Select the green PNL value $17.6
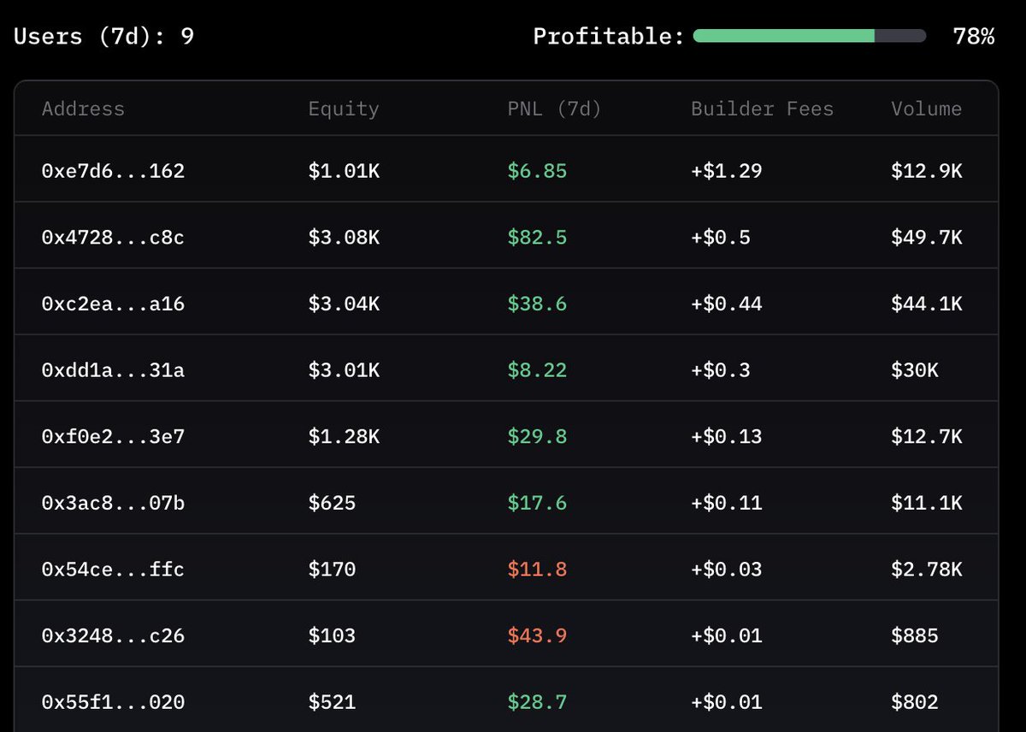Image resolution: width=1026 pixels, height=732 pixels. (x=537, y=503)
